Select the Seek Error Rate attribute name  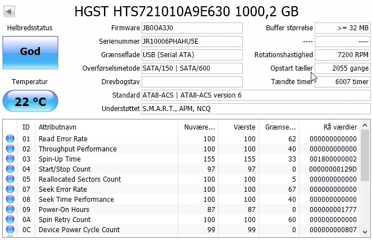62,190
